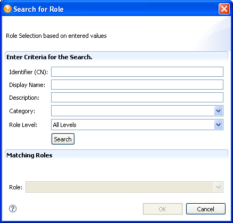
Task: Click the Role Selection description text
Action: click(56, 36)
